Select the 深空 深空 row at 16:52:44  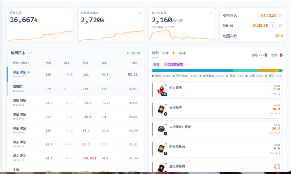[75, 74]
